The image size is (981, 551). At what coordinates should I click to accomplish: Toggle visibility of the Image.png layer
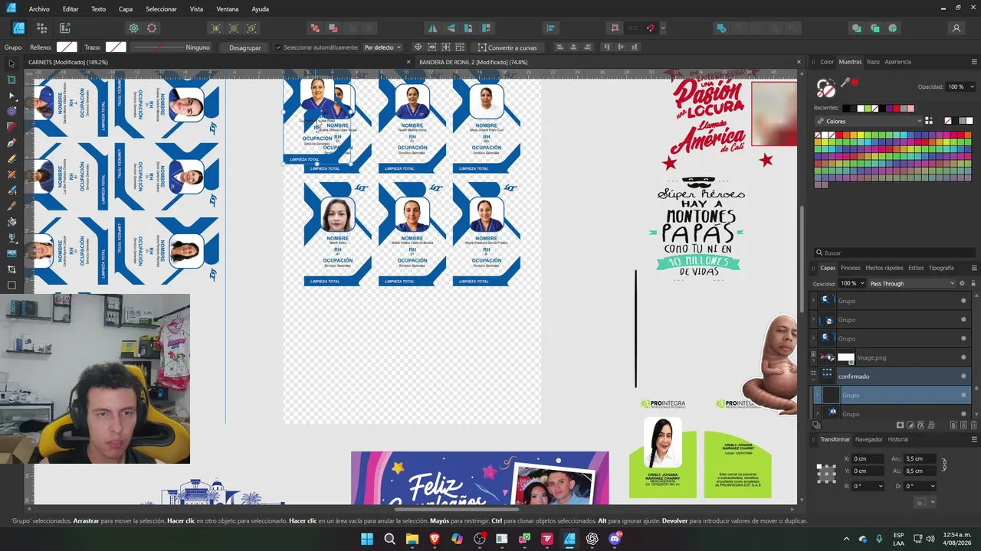tap(963, 357)
